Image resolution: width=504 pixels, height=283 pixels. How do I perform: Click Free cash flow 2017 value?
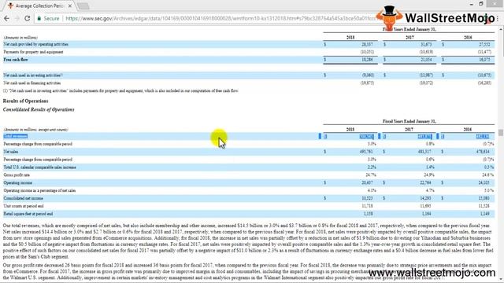[x=426, y=60]
